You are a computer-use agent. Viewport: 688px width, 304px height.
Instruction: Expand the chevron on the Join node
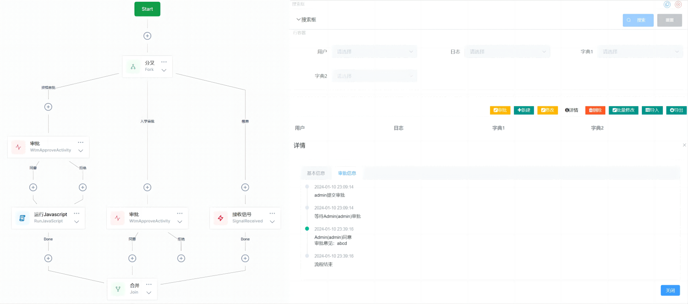coord(149,292)
